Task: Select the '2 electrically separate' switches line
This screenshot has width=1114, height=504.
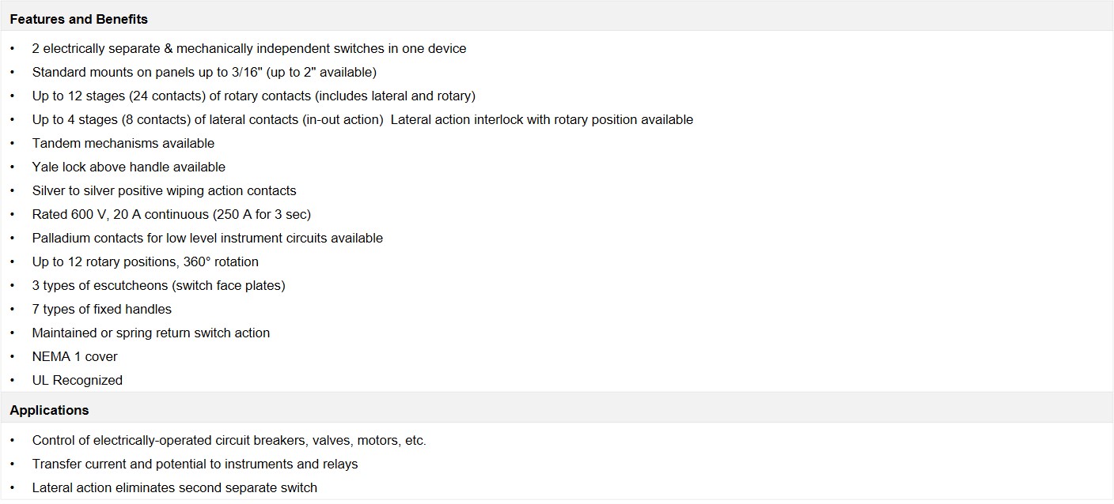Action: coord(249,48)
